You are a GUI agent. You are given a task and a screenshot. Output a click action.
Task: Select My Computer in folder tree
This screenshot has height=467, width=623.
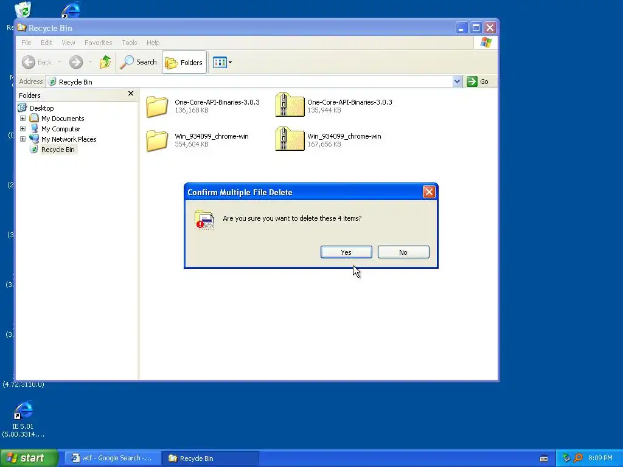pos(61,129)
